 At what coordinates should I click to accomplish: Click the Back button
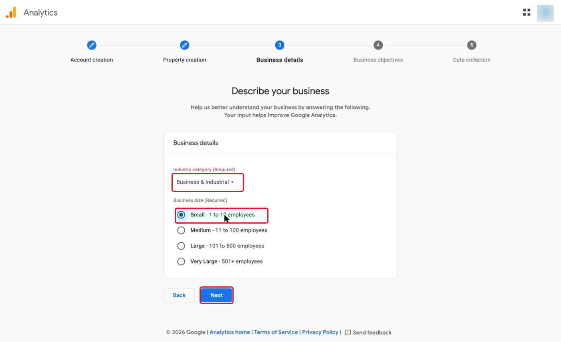pyautogui.click(x=179, y=295)
